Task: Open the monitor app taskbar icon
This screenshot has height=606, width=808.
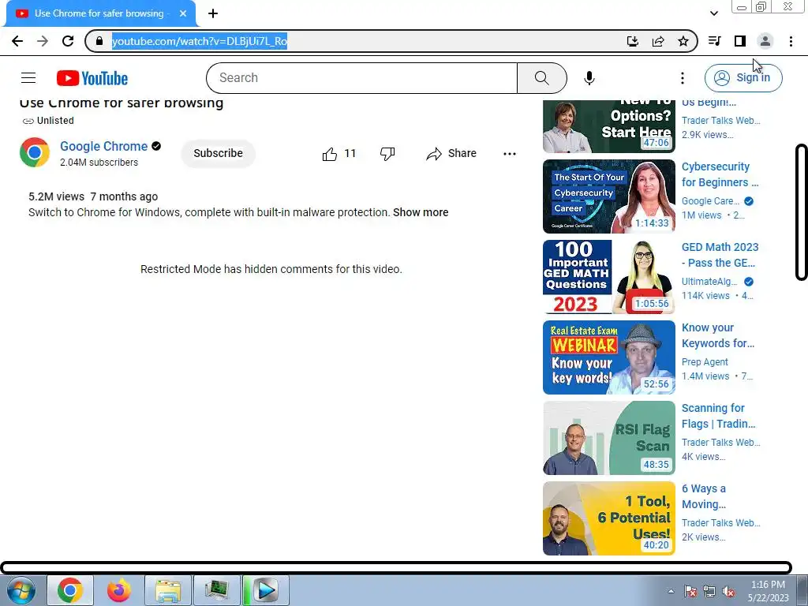Action: (216, 590)
